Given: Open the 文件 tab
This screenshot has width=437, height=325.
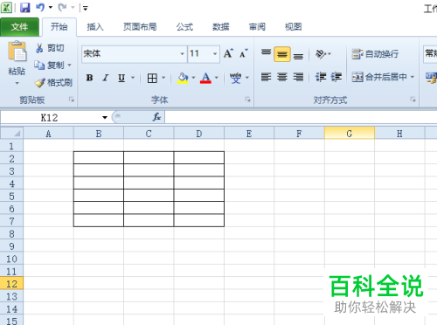Looking at the screenshot, I should [19, 27].
